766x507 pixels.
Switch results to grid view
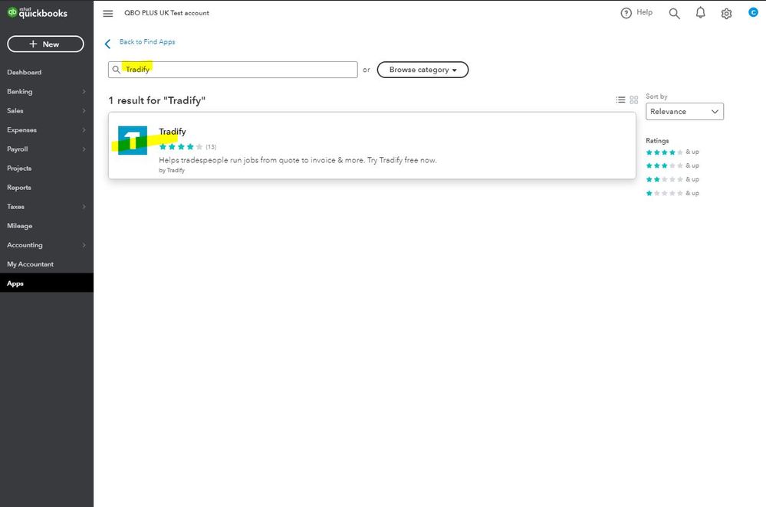click(x=633, y=100)
